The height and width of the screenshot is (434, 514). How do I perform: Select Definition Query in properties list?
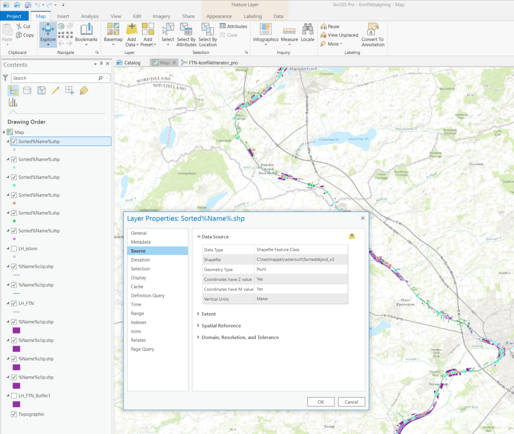148,295
